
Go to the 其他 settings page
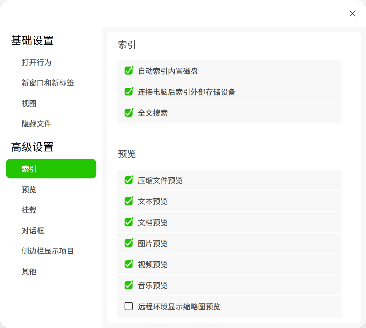click(29, 272)
